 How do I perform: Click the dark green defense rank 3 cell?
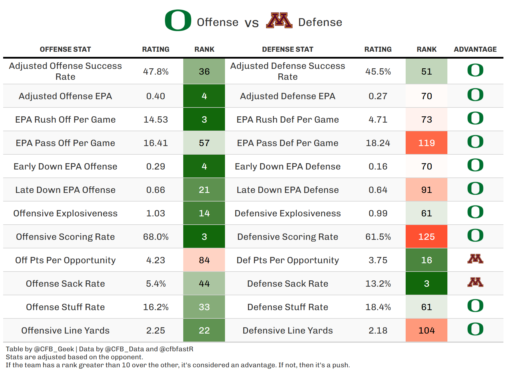coord(426,284)
